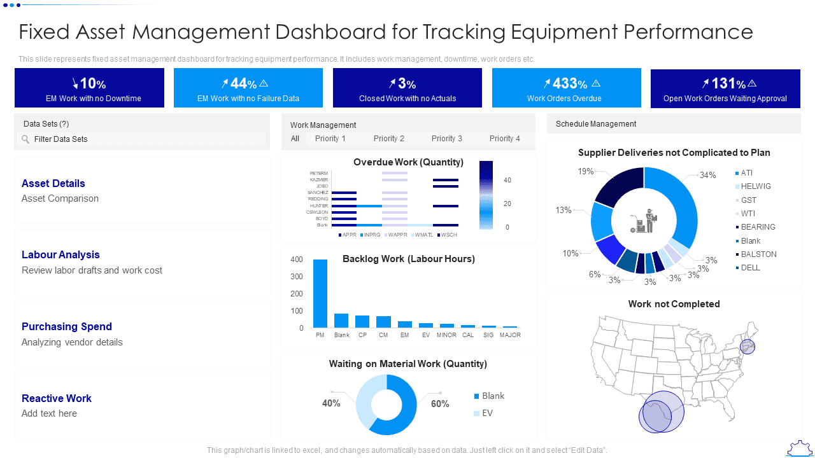Viewport: 815px width, 458px height.
Task: Click the HUNTER row label in Overdue Work
Action: [x=319, y=205]
